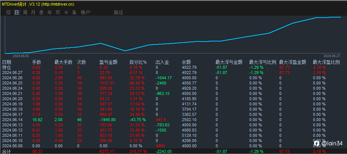
Task: Click the lots value 16.92
Action: pos(37,120)
